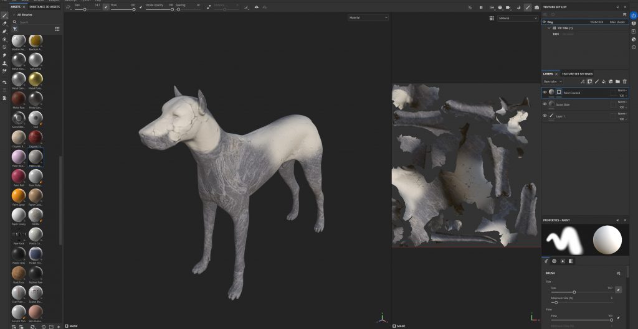638x329 pixels.
Task: Click the All libraries breadcrumb
Action: point(25,14)
